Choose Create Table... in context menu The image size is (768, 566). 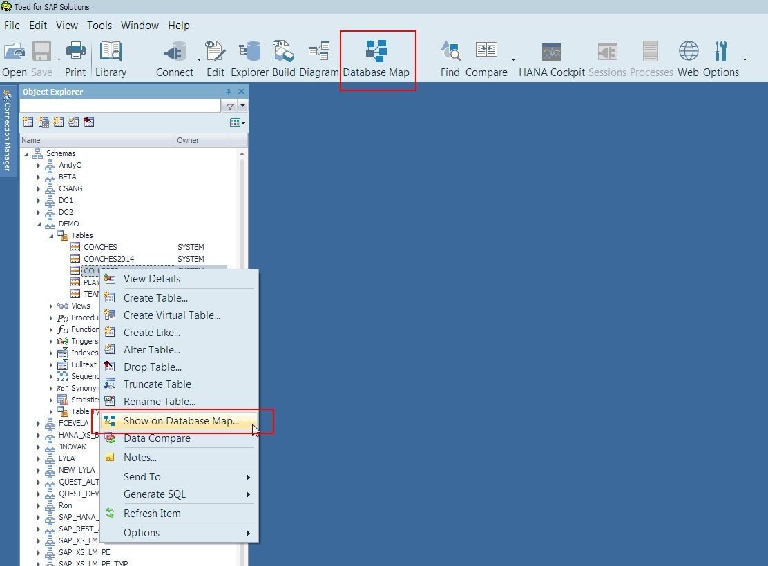pos(180,298)
